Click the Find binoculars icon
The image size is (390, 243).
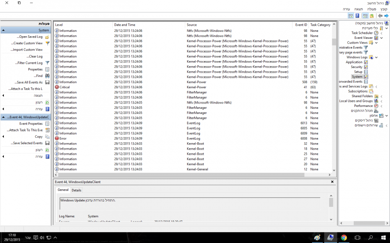47,76
